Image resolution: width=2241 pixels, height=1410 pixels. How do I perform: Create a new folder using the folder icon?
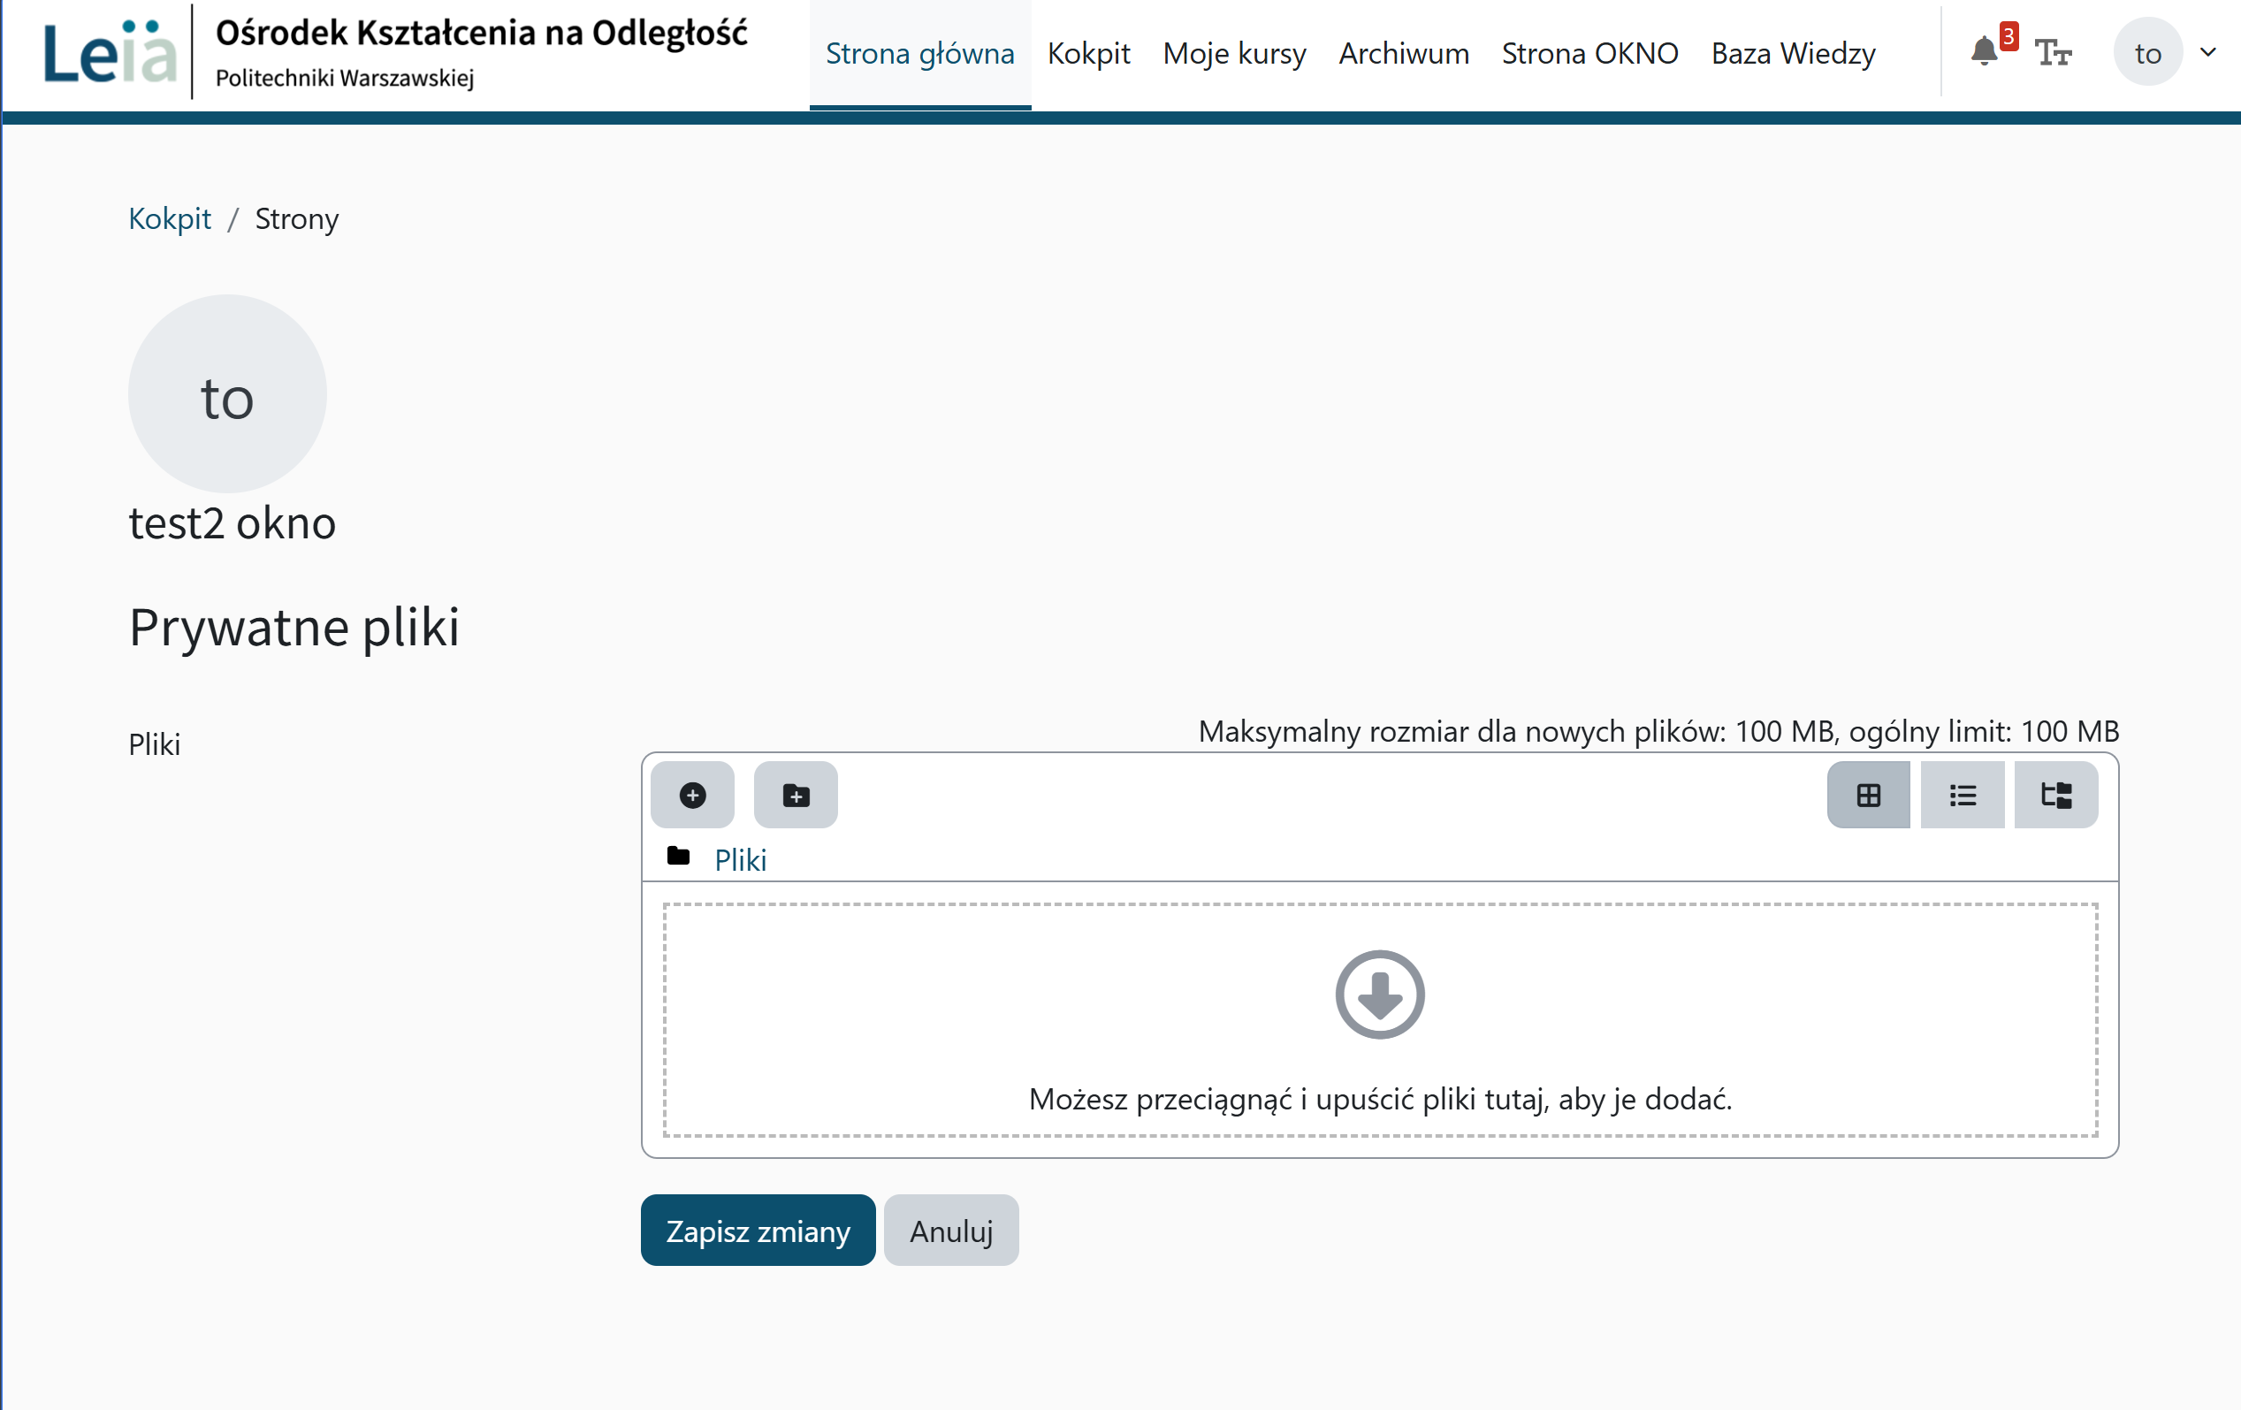796,795
